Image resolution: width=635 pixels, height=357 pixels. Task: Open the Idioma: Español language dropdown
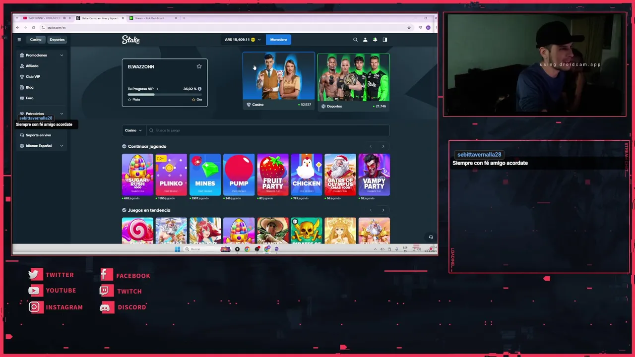pos(42,146)
